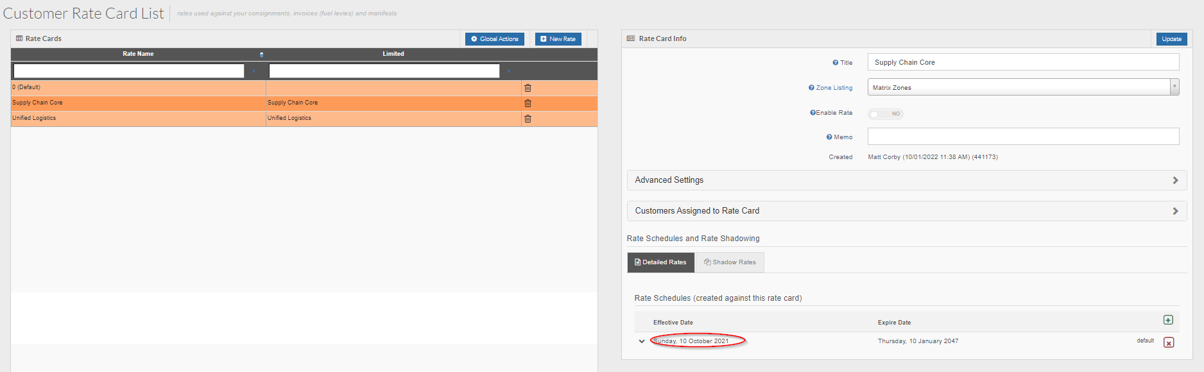Screen dimensions: 1204x372
Task: Open the Title field help icon
Action: pos(836,63)
